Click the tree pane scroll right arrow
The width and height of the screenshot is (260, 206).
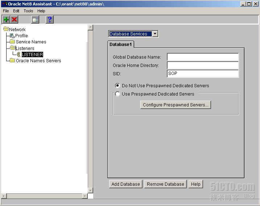(85, 196)
